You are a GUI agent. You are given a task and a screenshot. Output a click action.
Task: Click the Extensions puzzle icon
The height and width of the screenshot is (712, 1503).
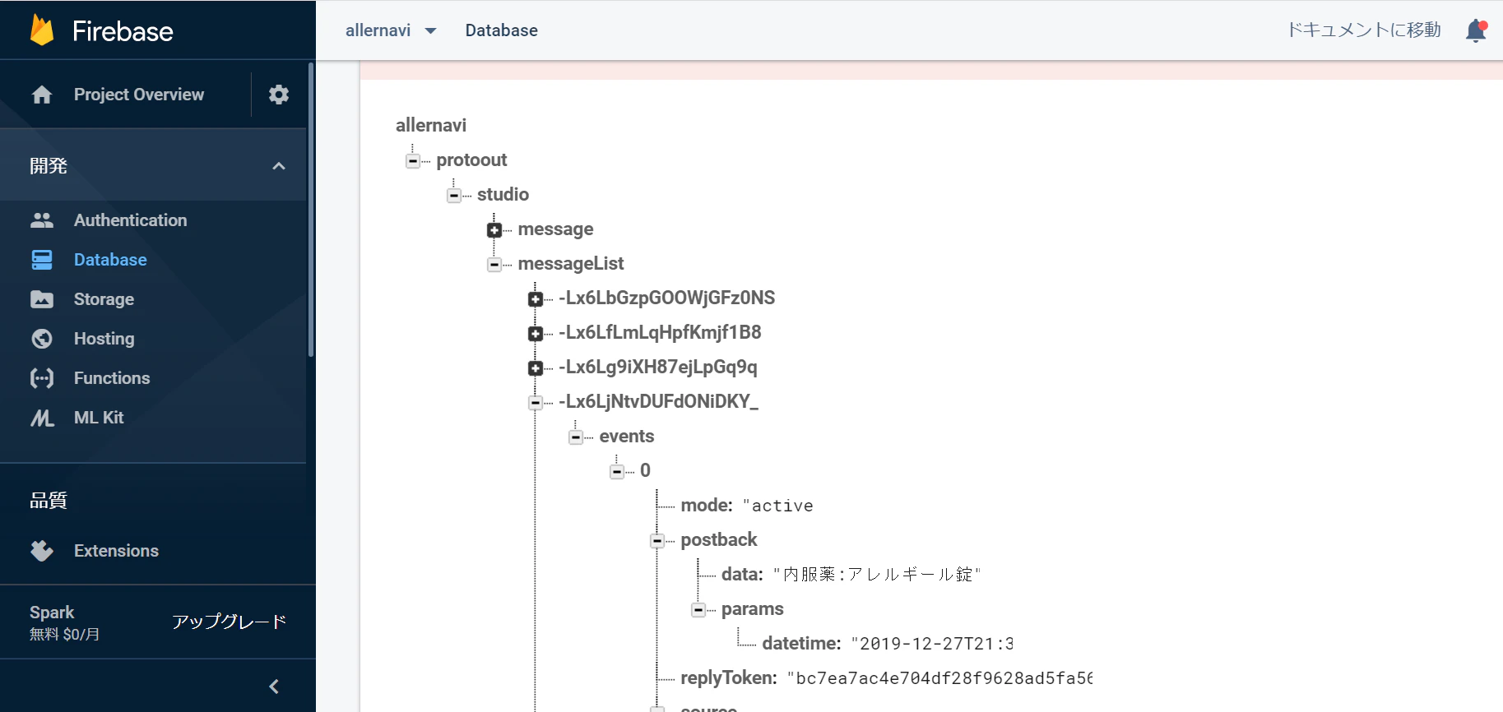(x=42, y=551)
